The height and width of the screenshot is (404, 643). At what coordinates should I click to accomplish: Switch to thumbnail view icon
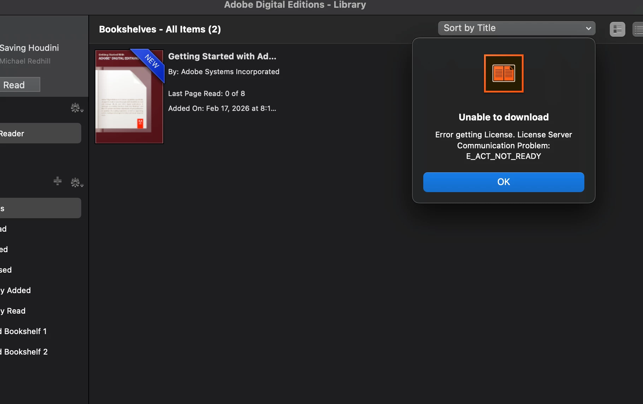(x=617, y=29)
